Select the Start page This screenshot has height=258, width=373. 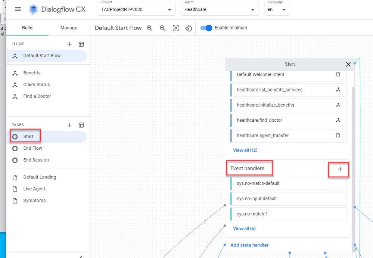(x=47, y=137)
